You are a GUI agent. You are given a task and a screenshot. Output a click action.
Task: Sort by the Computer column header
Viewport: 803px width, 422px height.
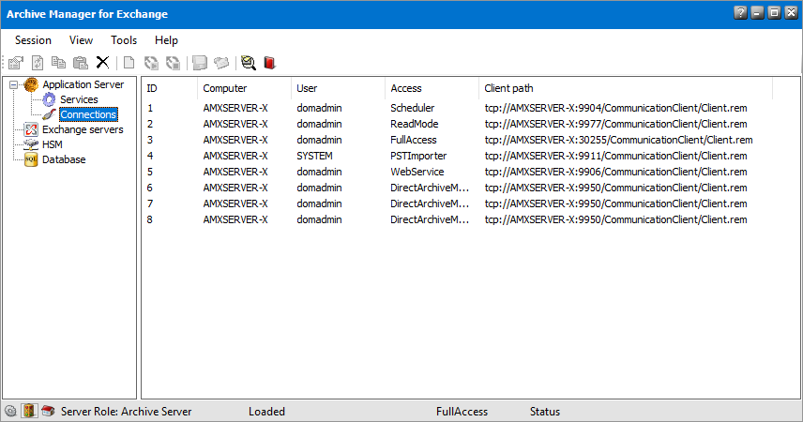point(244,88)
